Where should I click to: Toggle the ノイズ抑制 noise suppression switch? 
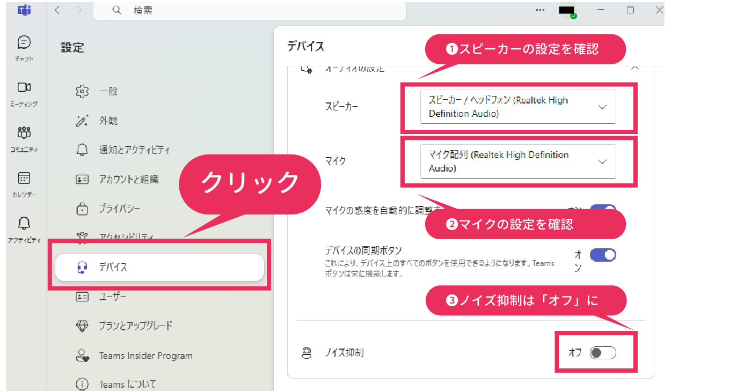tap(602, 353)
